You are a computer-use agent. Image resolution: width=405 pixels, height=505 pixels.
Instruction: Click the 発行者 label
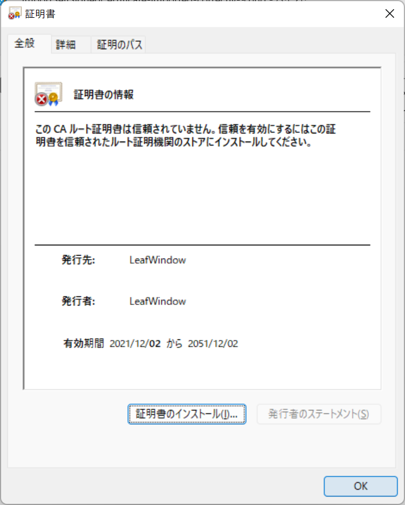pos(78,301)
